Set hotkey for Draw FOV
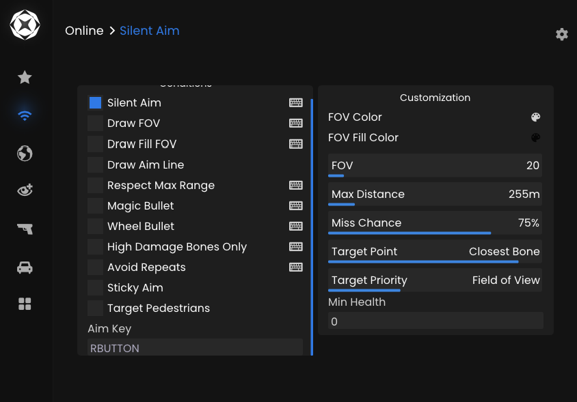The image size is (577, 402). (296, 123)
